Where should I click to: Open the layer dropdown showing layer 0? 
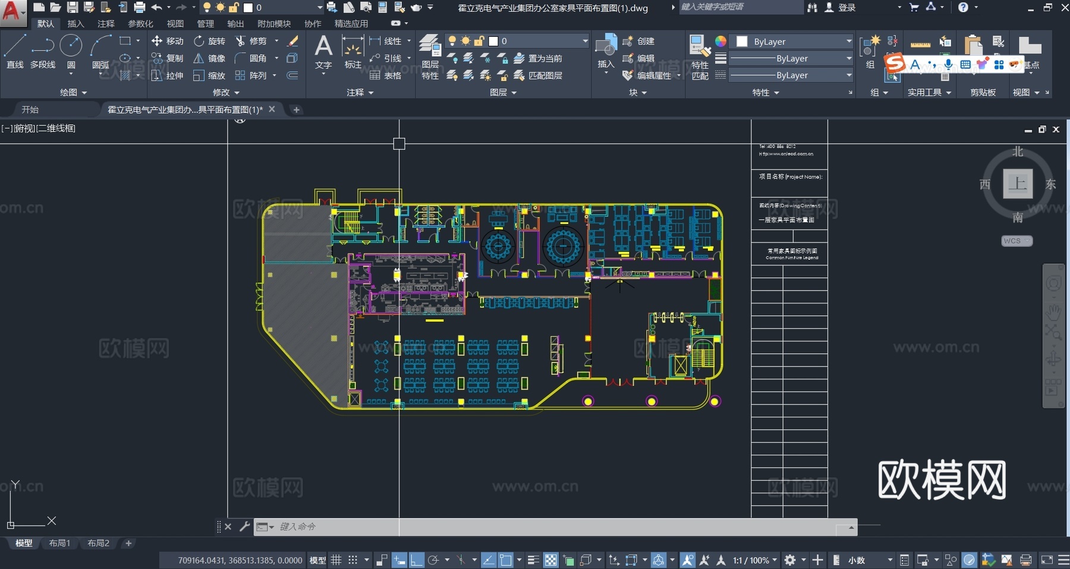(517, 41)
